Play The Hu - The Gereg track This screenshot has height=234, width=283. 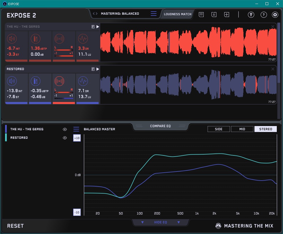[98, 27]
